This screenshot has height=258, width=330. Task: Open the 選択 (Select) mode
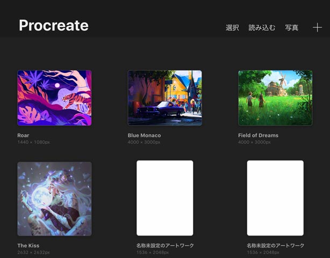pyautogui.click(x=232, y=27)
